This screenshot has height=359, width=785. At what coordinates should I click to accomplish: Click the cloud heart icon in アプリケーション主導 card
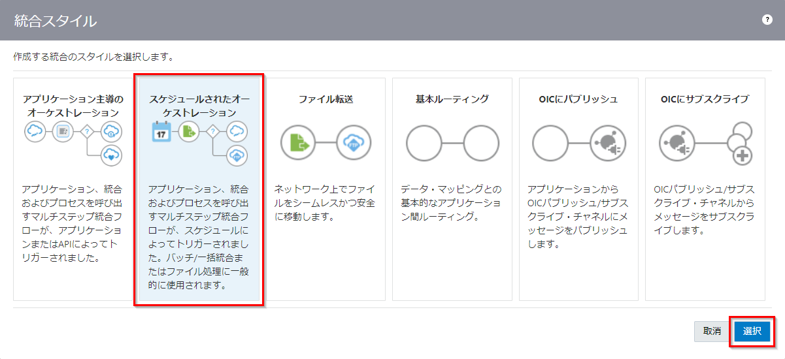112,155
